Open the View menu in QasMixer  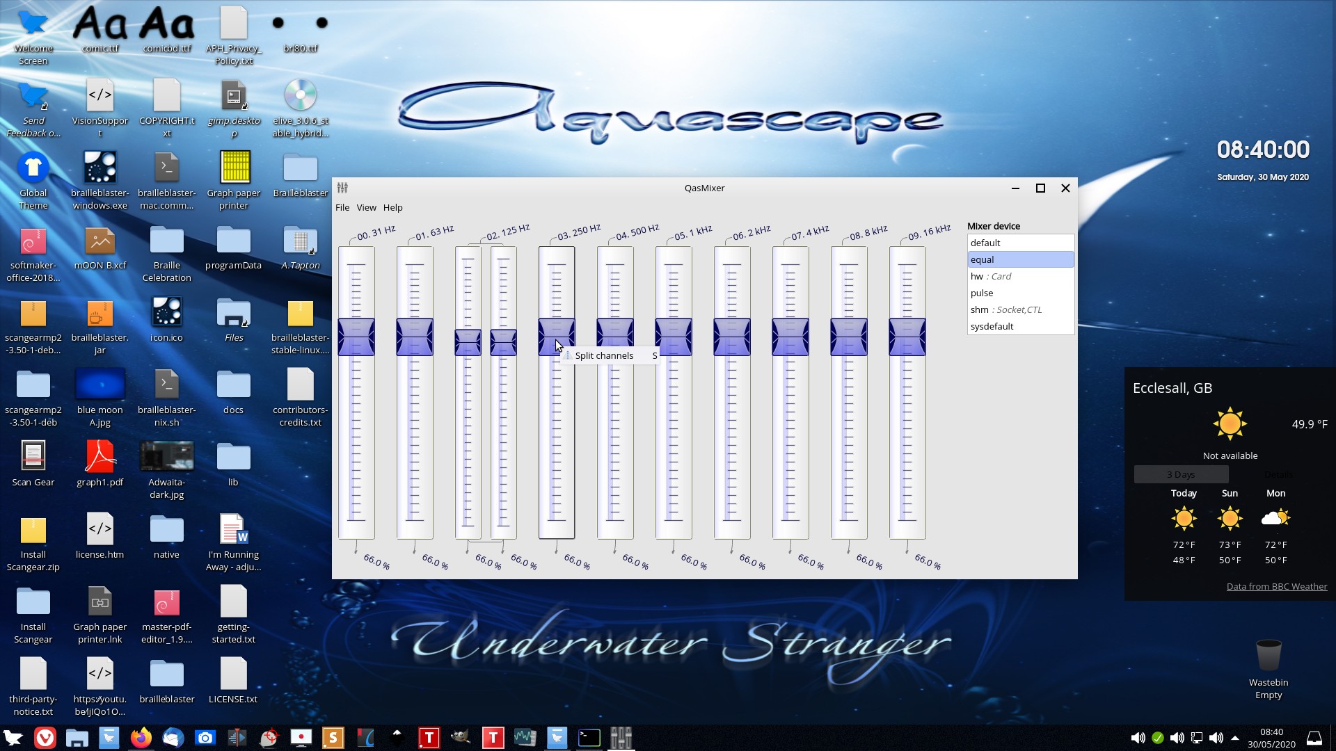366,207
